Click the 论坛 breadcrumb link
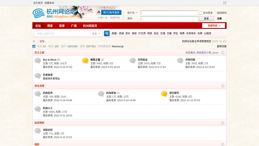This screenshot has height=146, width=259. coord(42,41)
